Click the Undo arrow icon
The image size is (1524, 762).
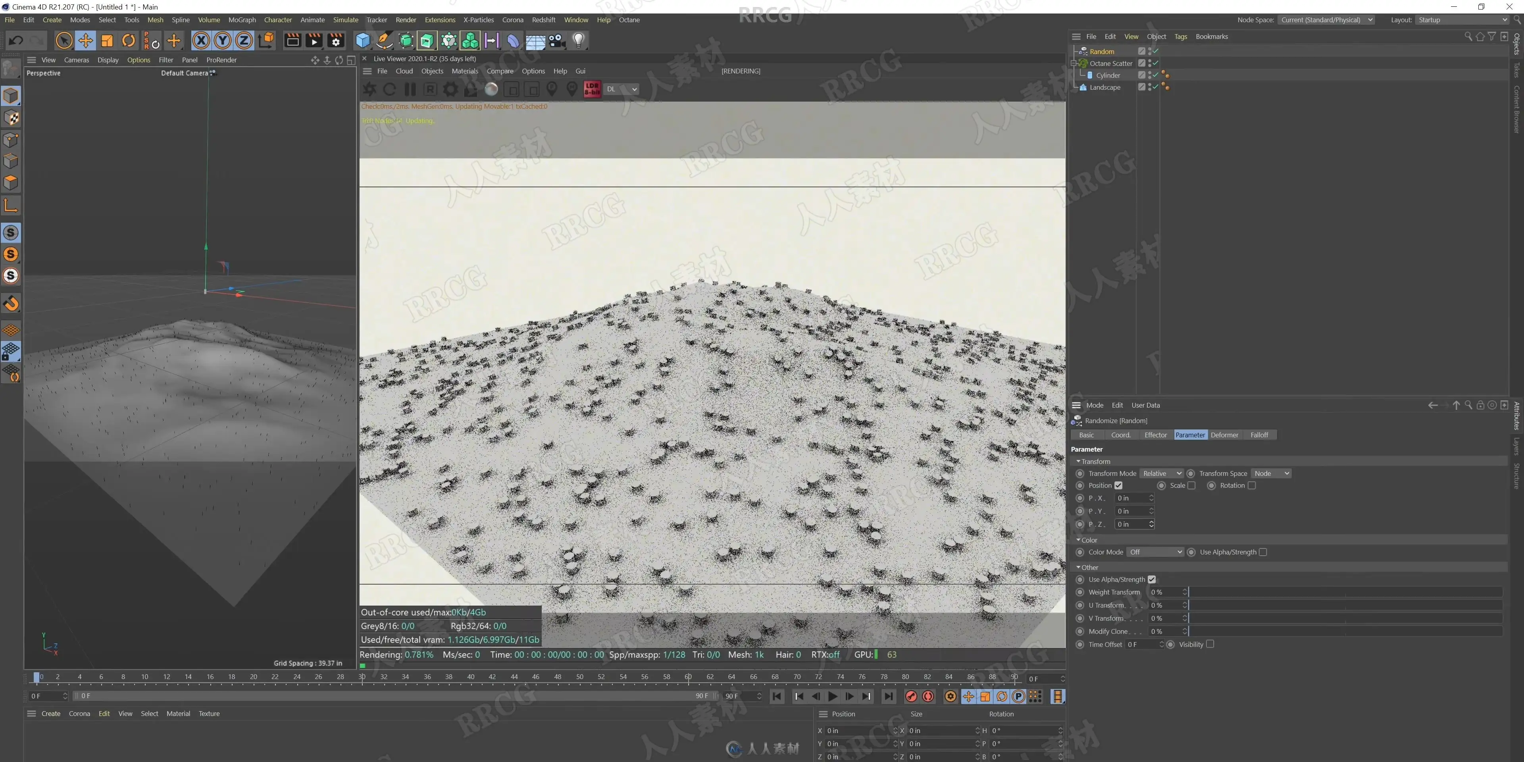(16, 40)
